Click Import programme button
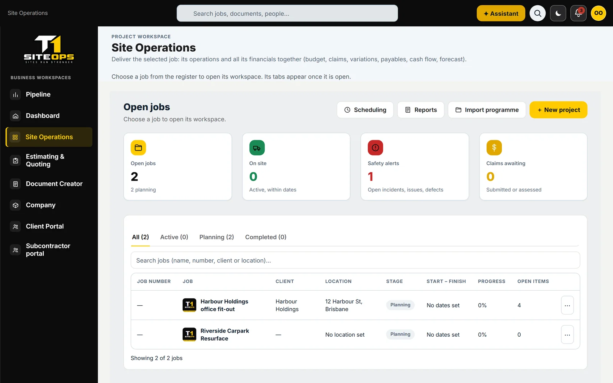 tap(487, 110)
